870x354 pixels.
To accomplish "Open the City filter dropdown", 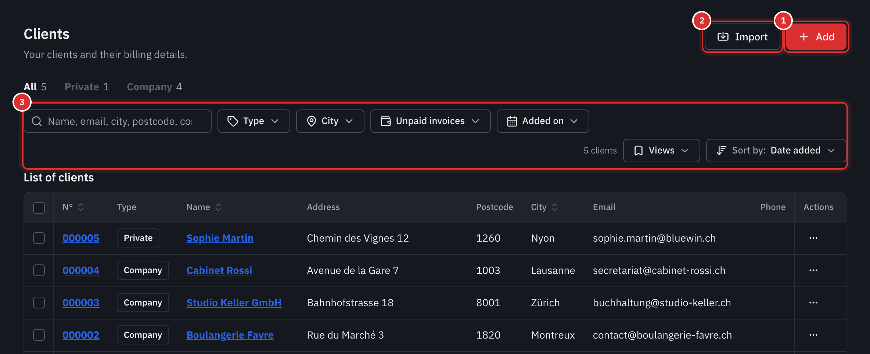I will pos(330,121).
